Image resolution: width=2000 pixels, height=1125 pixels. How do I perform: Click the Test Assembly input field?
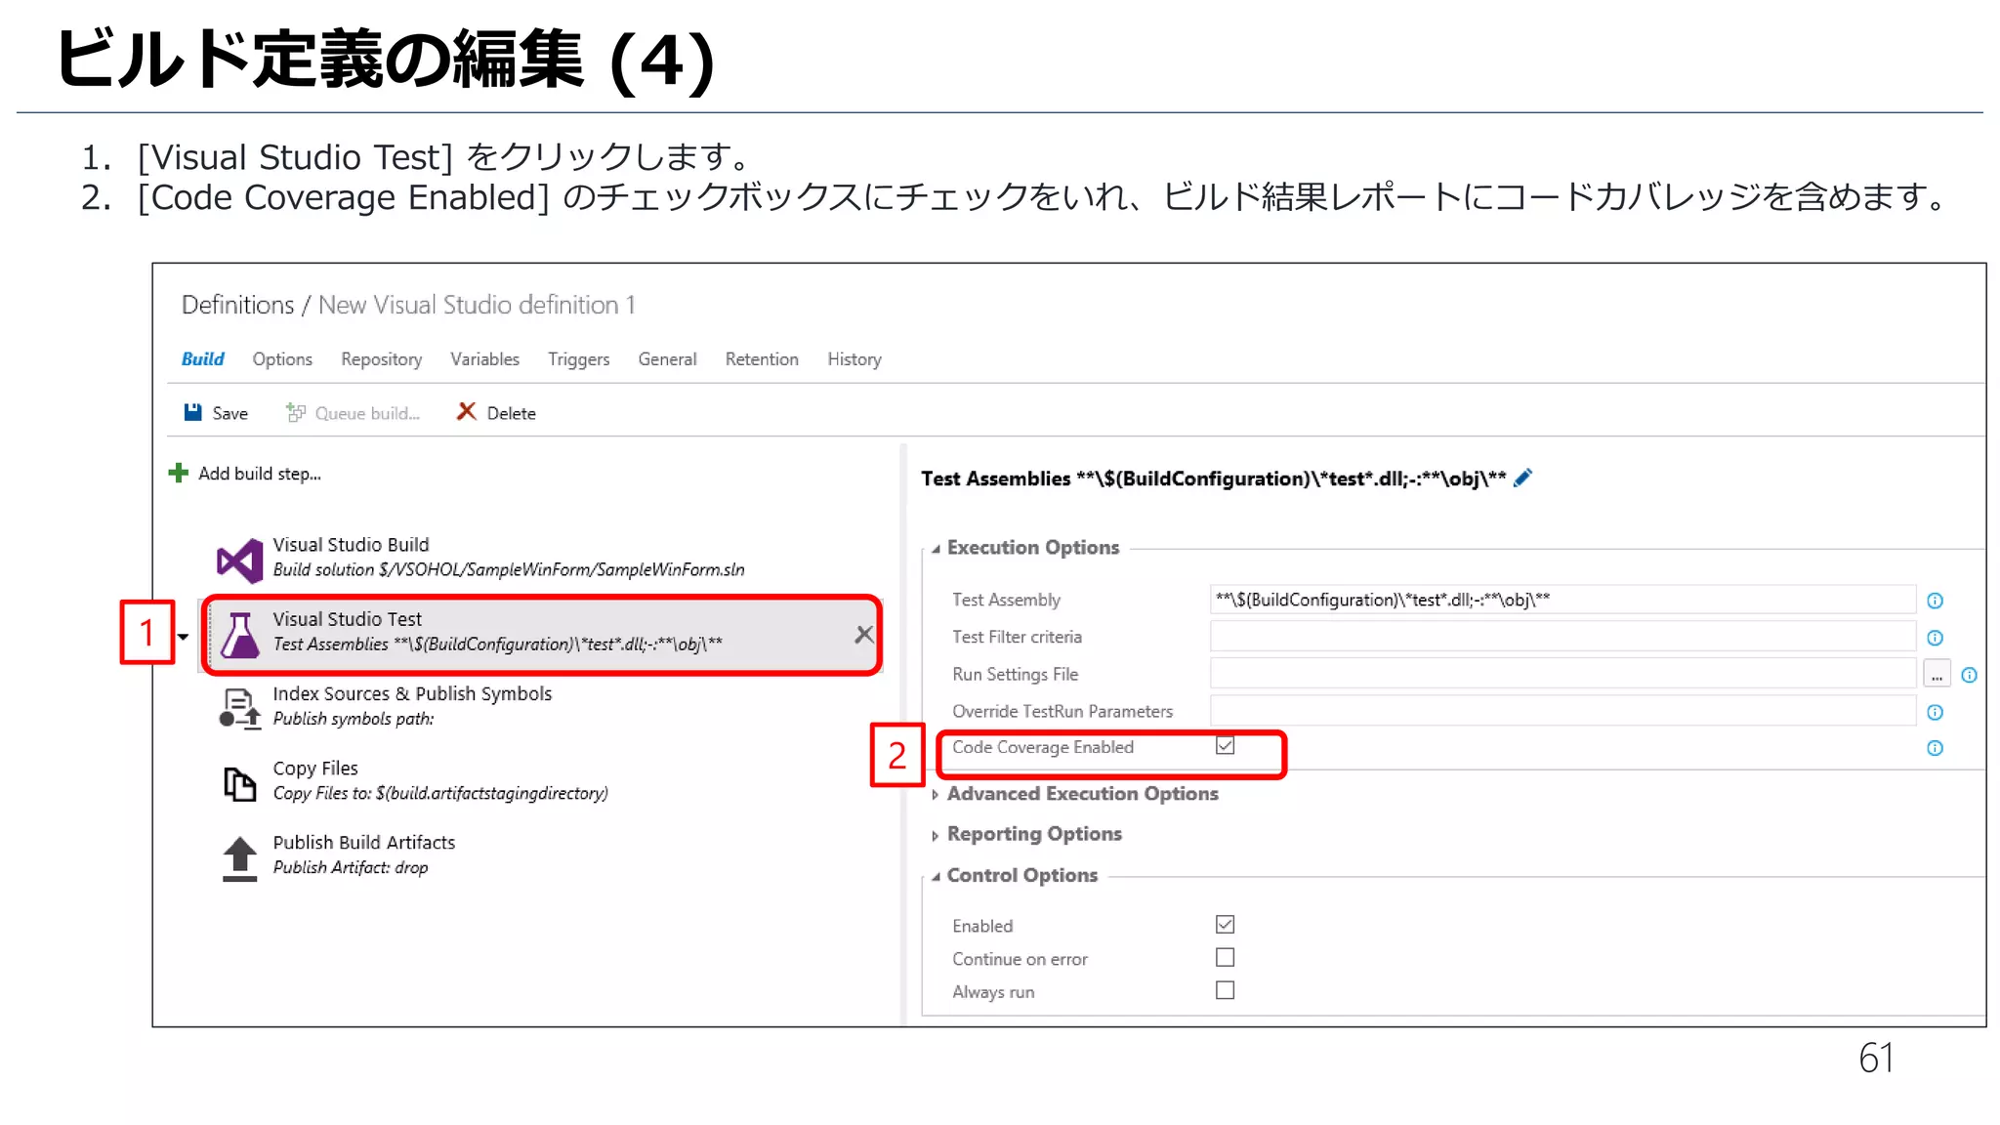[x=1562, y=600]
